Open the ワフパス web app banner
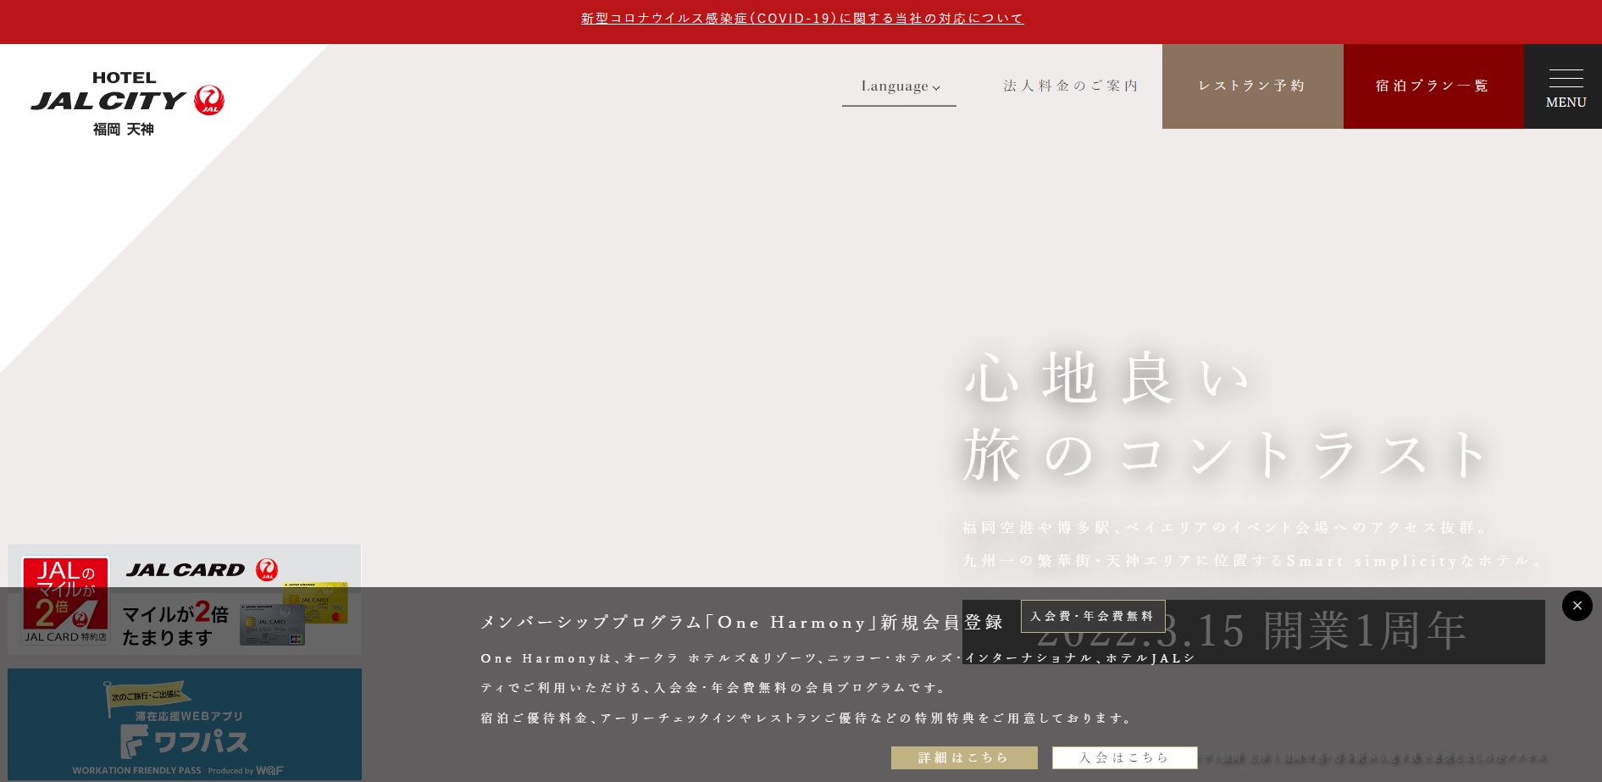1602x782 pixels. tap(185, 724)
